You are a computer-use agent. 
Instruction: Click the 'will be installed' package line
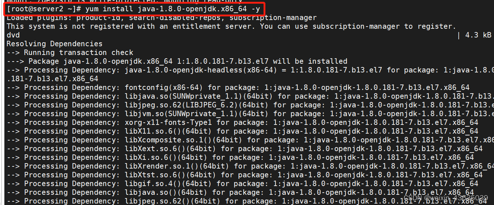tap(177, 62)
